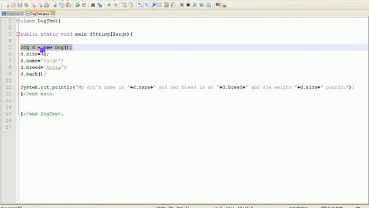
Task: Click the string "Paige"
Action: coord(51,61)
